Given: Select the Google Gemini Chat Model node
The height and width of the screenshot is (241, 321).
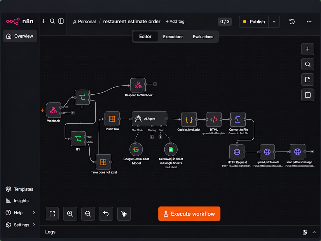Looking at the screenshot, I should coord(136,149).
